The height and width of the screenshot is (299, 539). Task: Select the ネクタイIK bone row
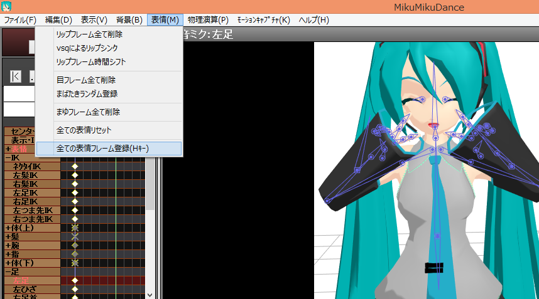click(x=32, y=167)
